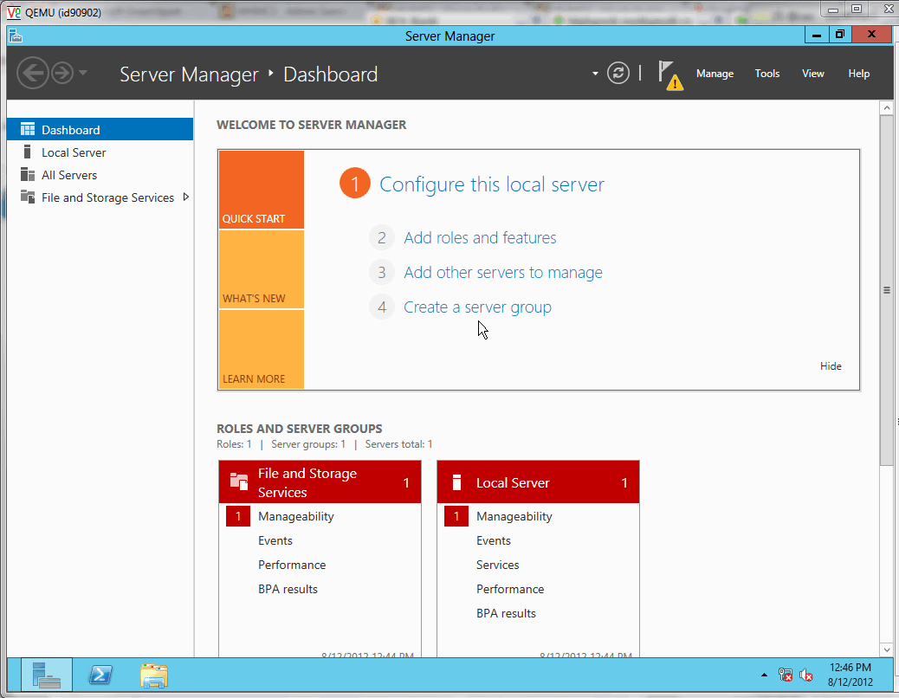Open Manageability under Local Server tile
Viewport: 899px width, 698px height.
coord(514,516)
